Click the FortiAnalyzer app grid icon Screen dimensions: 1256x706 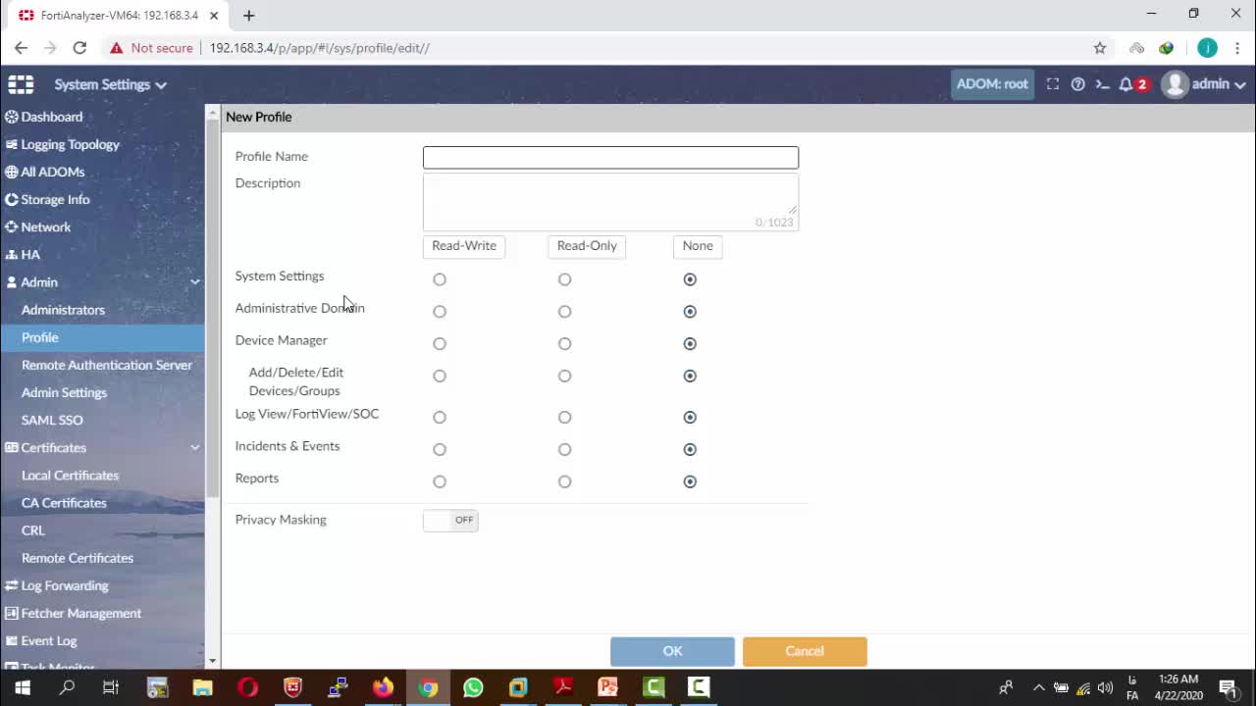coord(21,84)
